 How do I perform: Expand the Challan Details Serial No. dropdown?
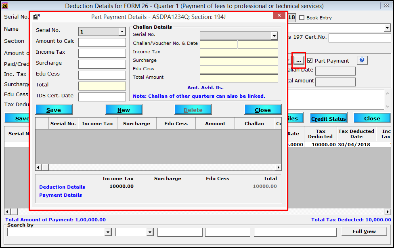[x=274, y=35]
